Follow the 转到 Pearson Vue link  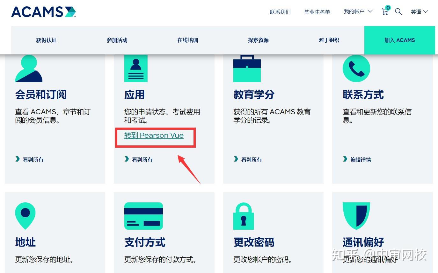[x=154, y=135]
